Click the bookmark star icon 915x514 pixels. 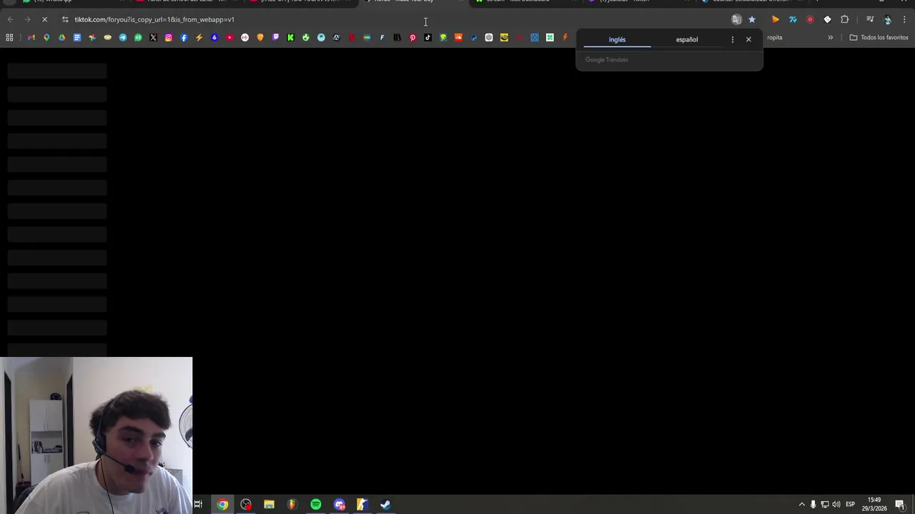coord(751,19)
